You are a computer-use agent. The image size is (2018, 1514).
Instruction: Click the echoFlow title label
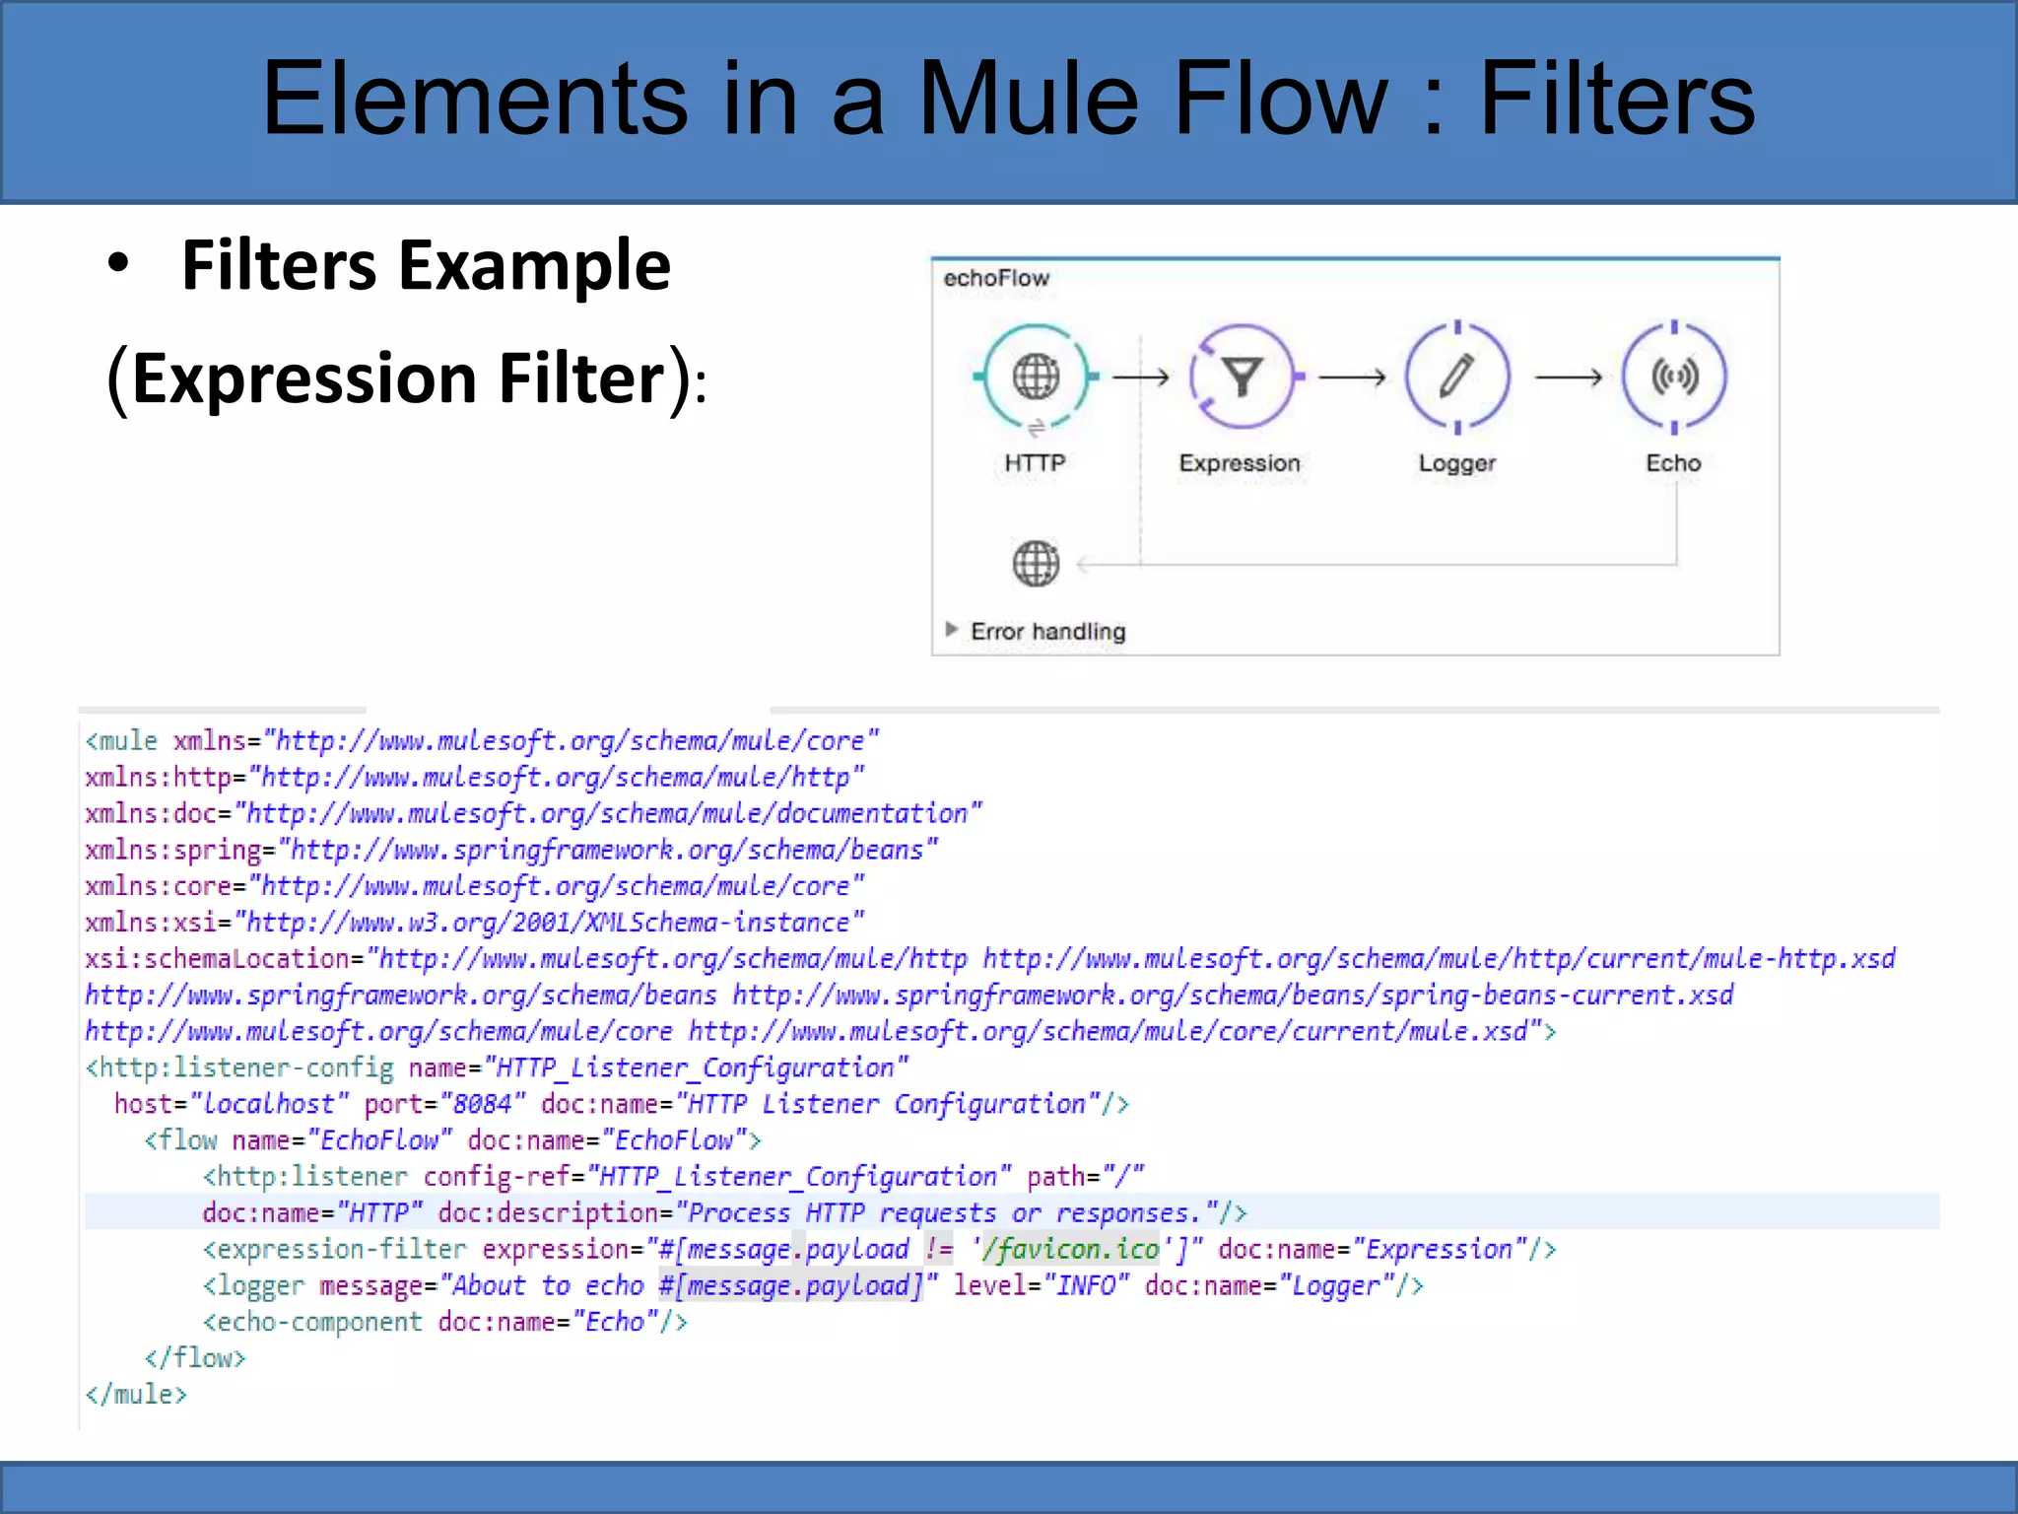click(996, 278)
